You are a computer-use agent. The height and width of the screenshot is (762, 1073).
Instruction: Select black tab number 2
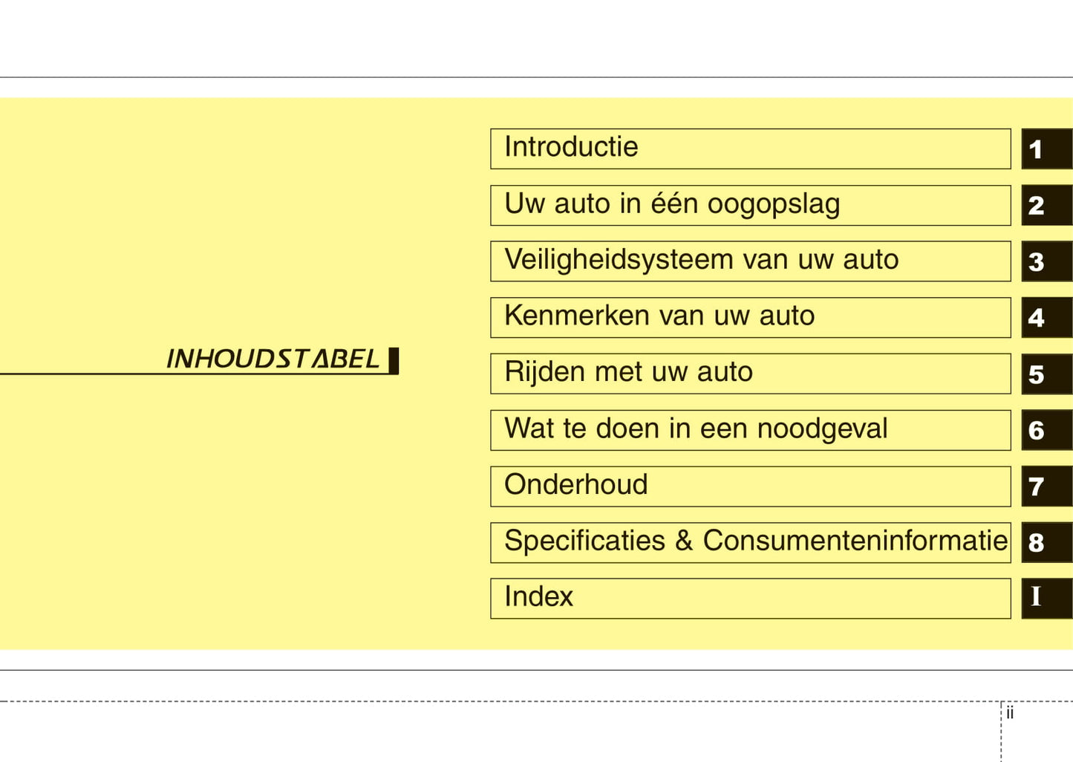pos(1046,206)
